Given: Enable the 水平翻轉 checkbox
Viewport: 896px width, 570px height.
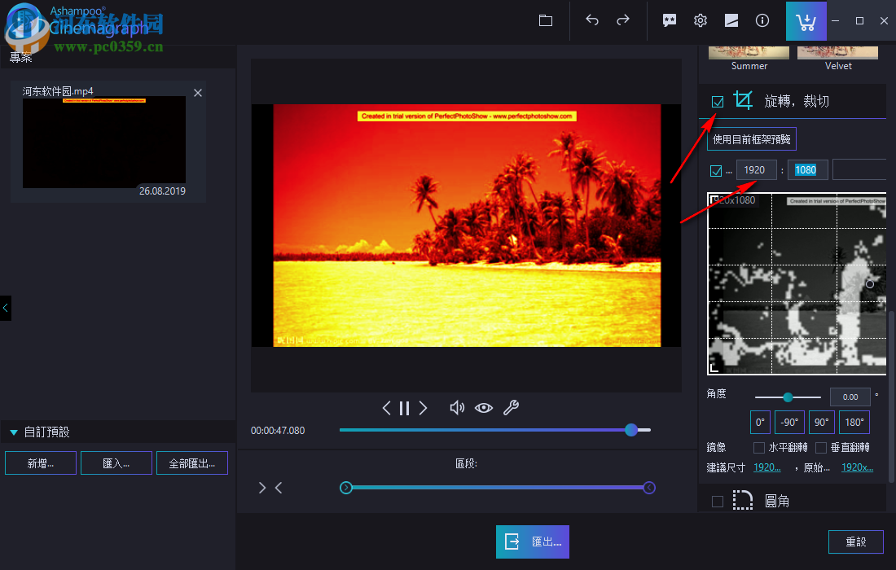Looking at the screenshot, I should coord(759,447).
